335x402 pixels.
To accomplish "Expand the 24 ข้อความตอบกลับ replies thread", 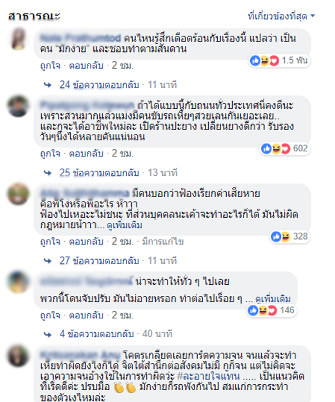I will [x=99, y=85].
